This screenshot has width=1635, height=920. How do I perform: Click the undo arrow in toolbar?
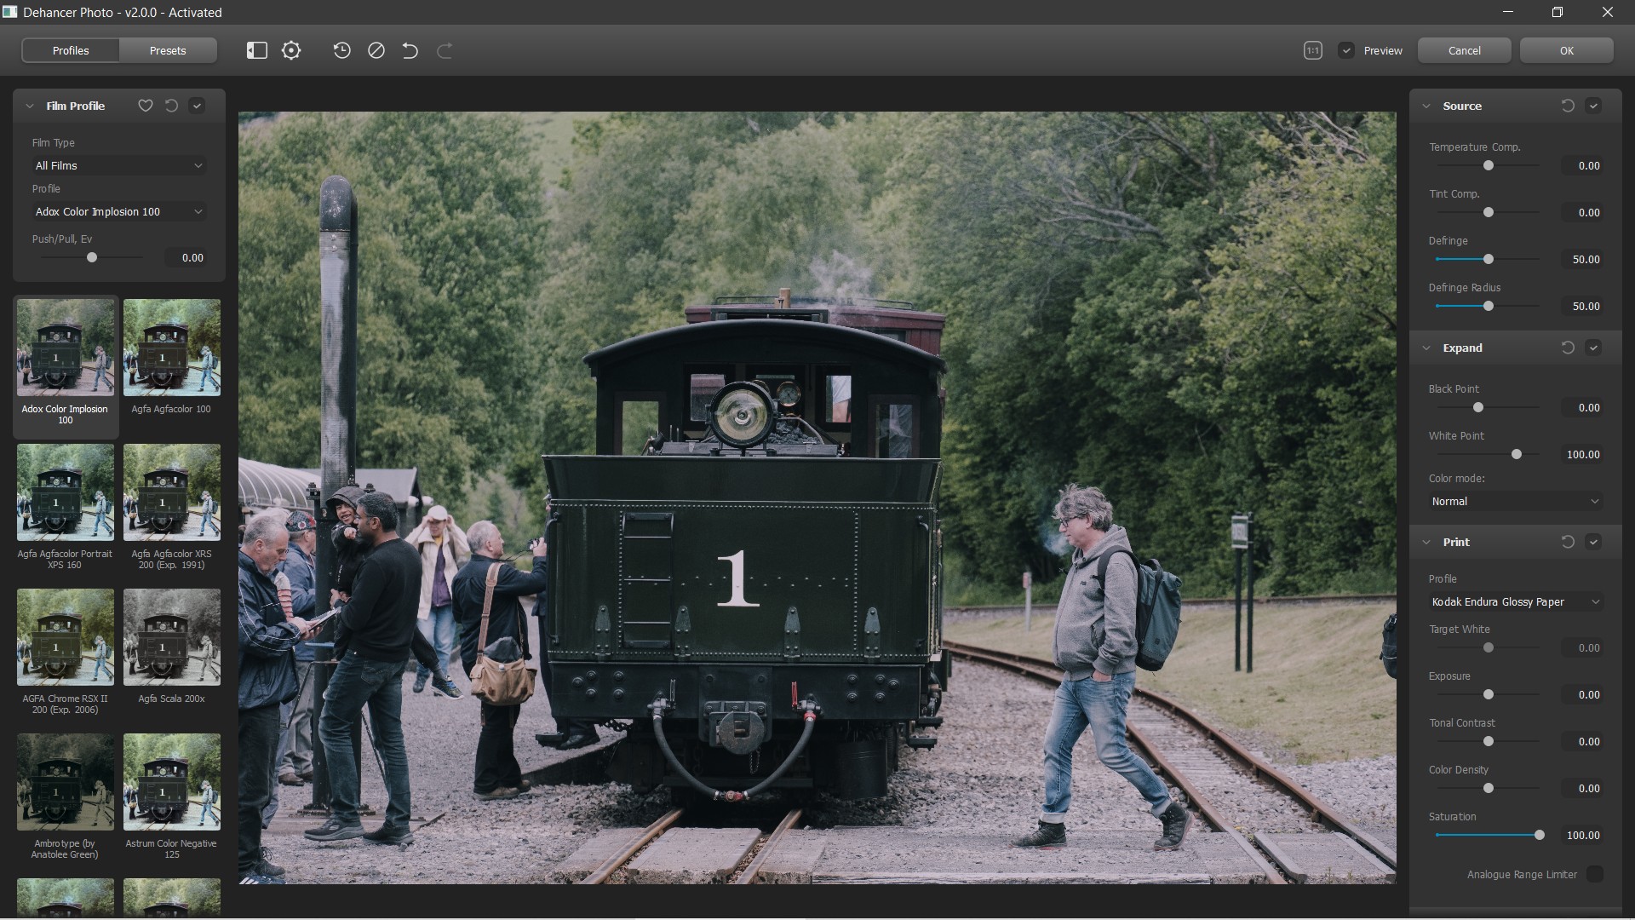tap(410, 50)
